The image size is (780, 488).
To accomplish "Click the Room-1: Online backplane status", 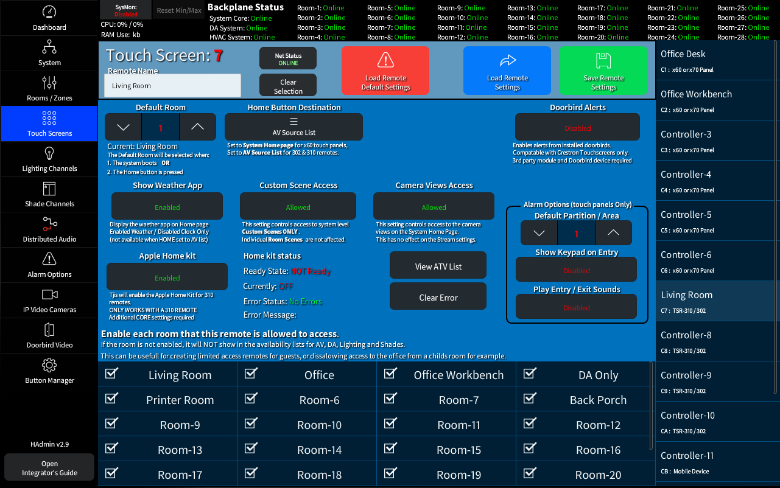I will tap(321, 8).
